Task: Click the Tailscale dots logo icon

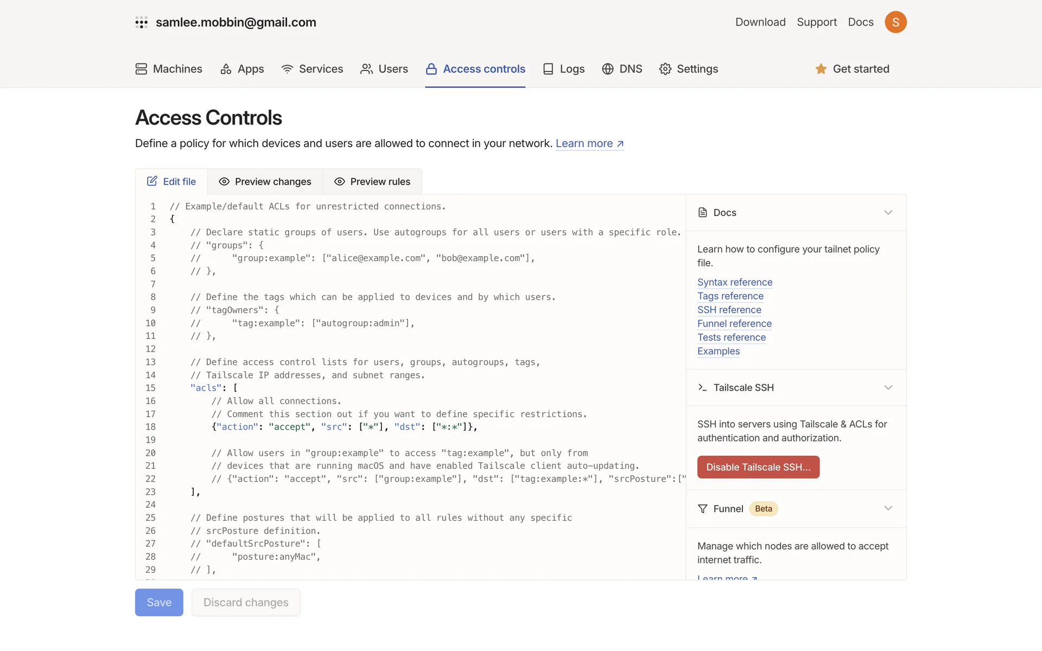Action: click(x=141, y=22)
